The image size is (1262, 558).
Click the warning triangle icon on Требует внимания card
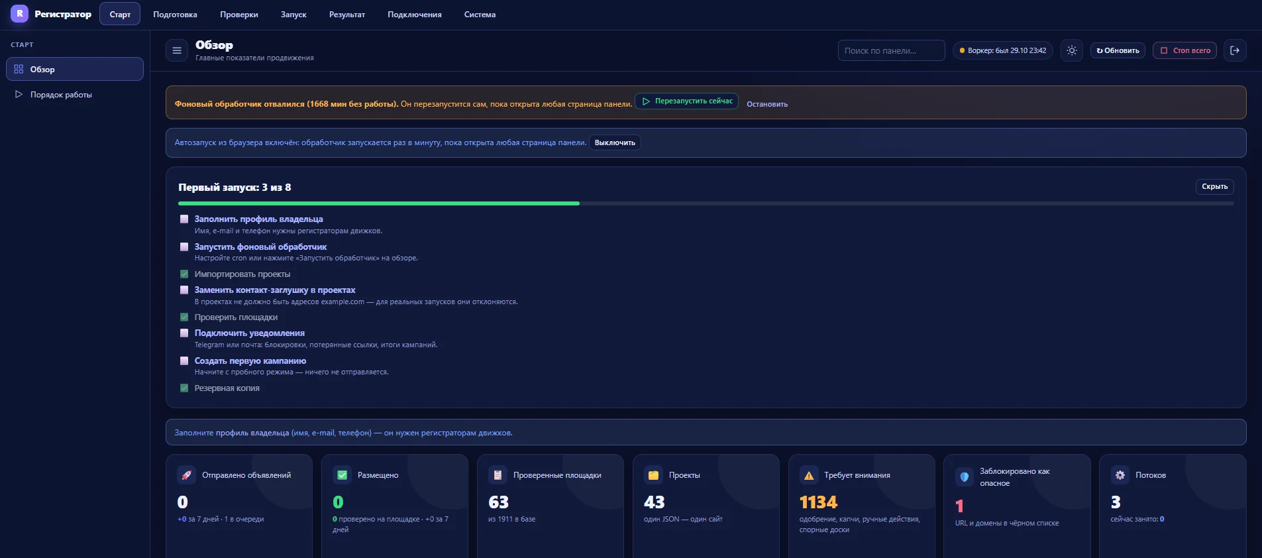click(x=809, y=475)
